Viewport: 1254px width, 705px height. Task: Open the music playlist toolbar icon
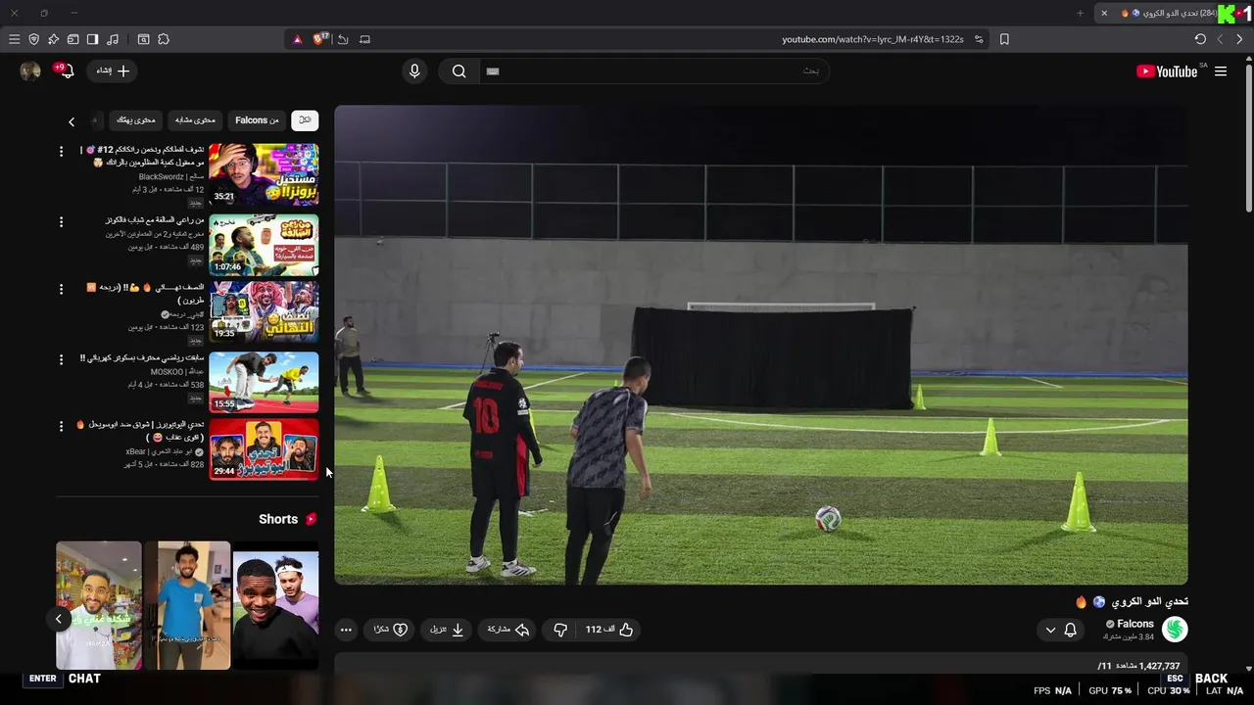coord(113,39)
